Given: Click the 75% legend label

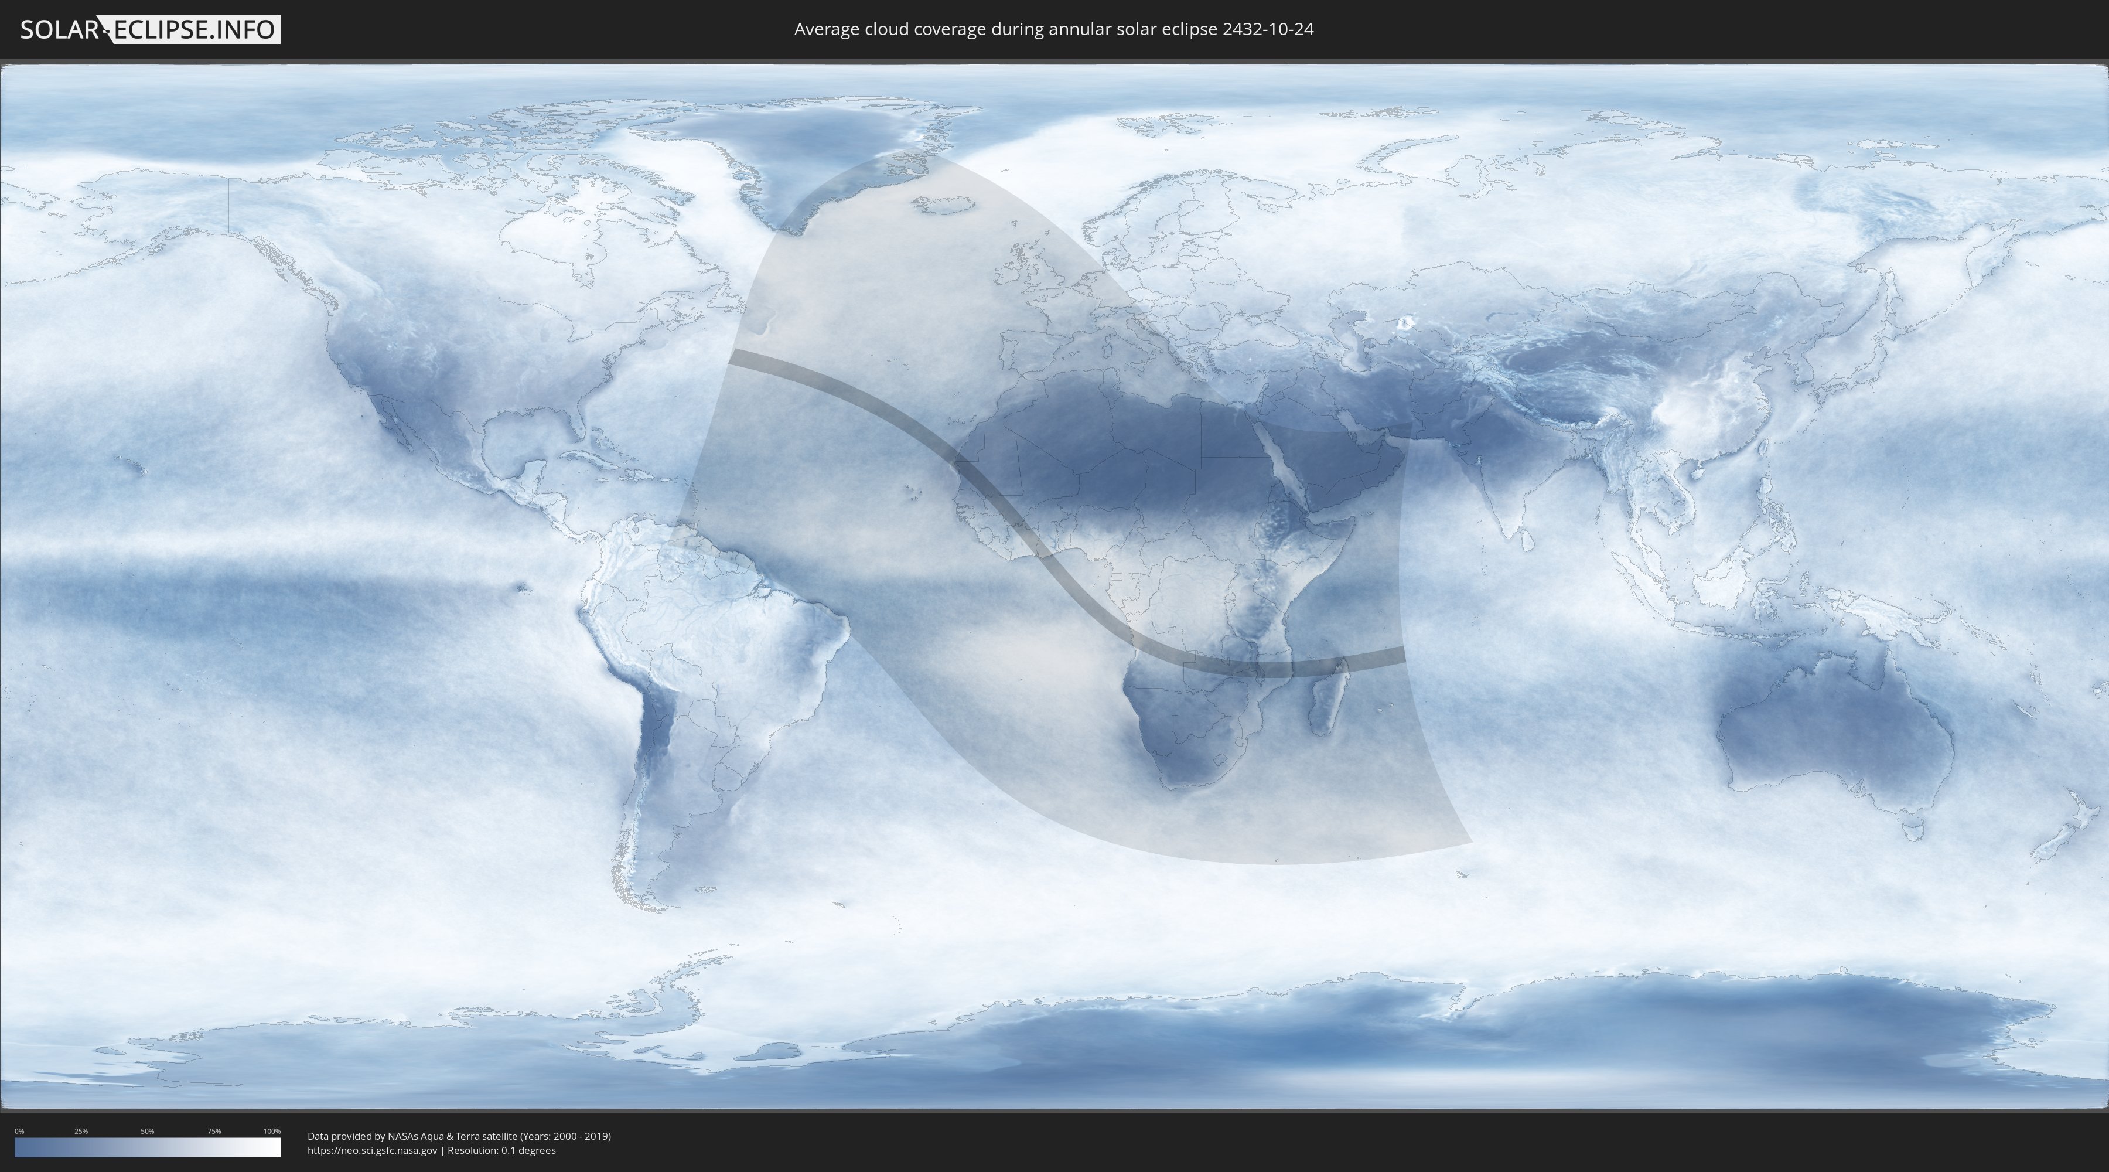Looking at the screenshot, I should pyautogui.click(x=214, y=1131).
